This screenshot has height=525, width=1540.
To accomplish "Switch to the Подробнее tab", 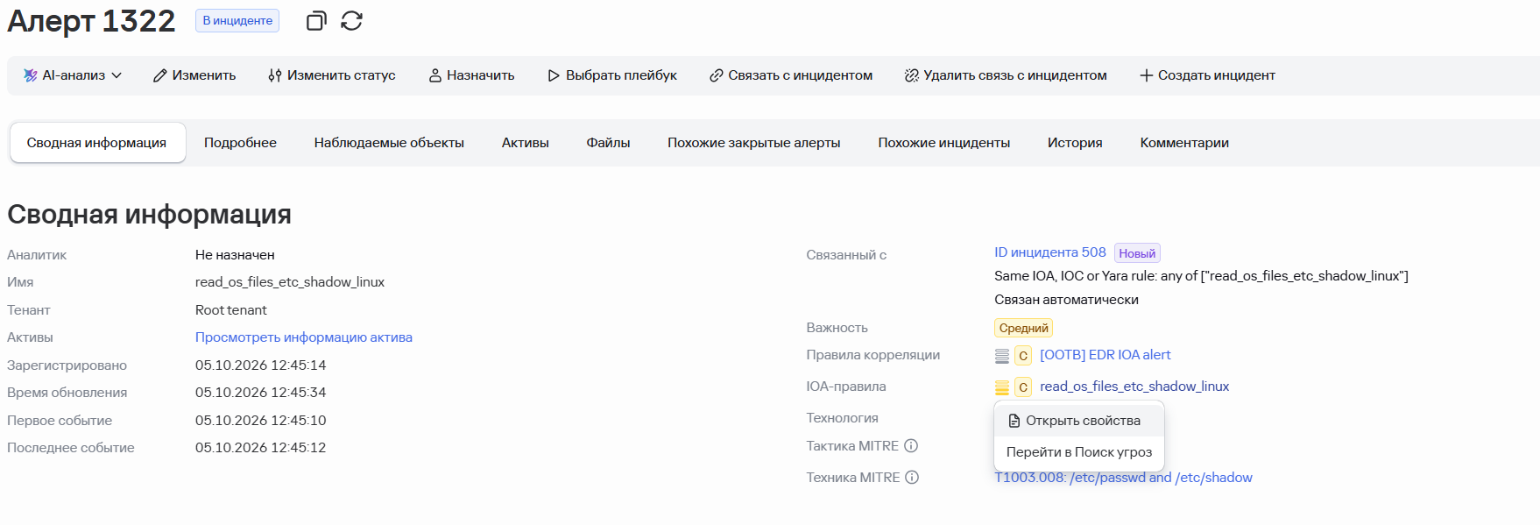I will point(240,143).
